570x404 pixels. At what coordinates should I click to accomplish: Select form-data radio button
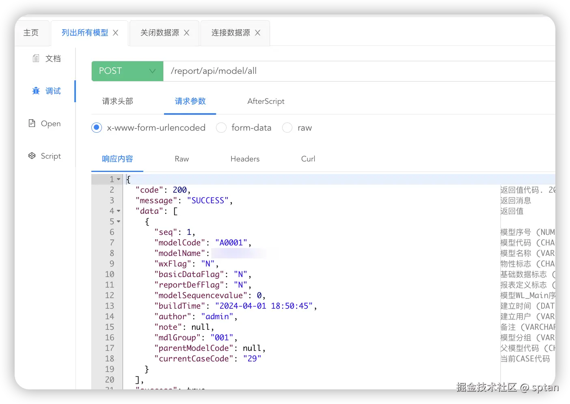click(x=221, y=128)
